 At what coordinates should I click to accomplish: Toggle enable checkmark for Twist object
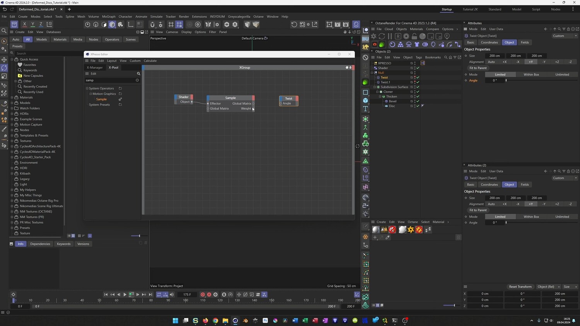[x=418, y=77]
